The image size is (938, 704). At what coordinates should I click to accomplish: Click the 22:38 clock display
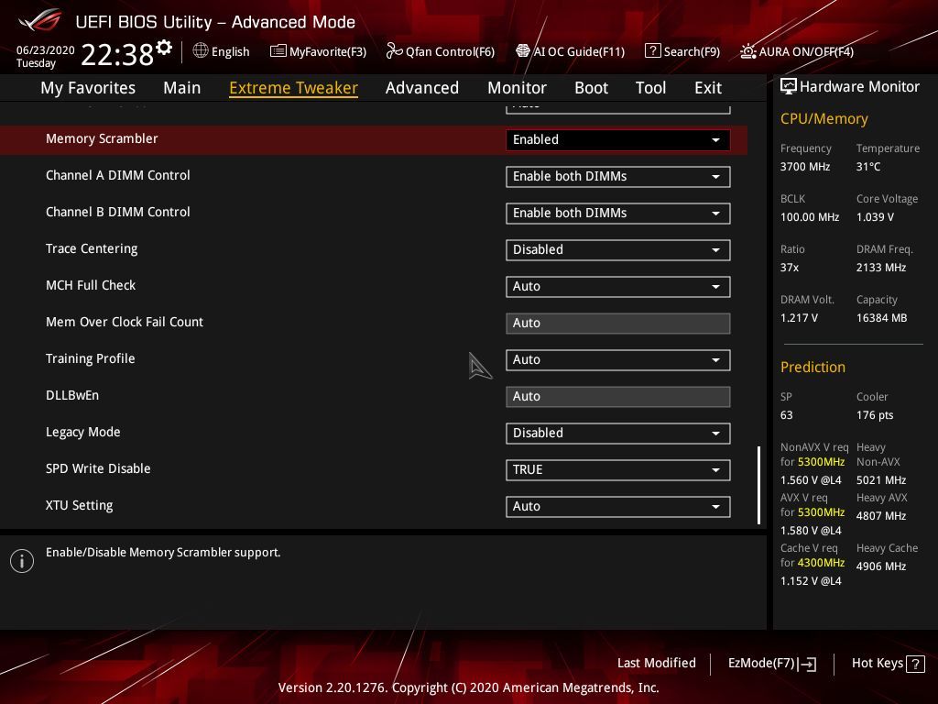tap(117, 54)
